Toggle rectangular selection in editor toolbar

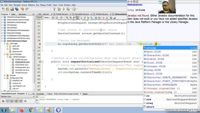point(81,18)
